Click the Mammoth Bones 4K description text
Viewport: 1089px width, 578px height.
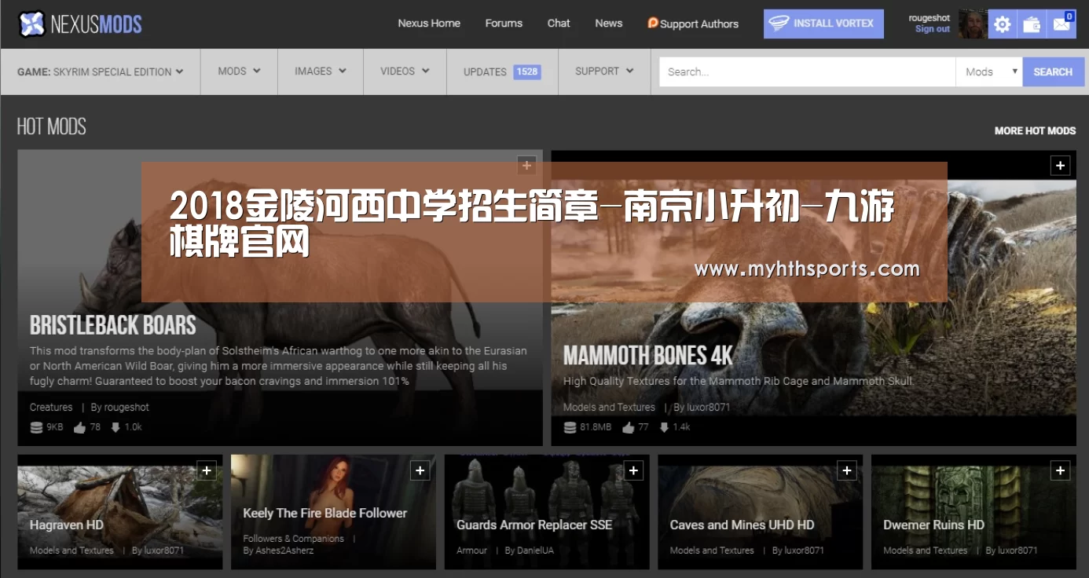point(738,381)
